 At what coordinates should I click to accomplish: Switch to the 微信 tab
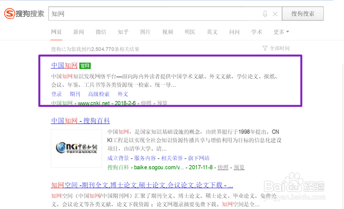(x=101, y=32)
